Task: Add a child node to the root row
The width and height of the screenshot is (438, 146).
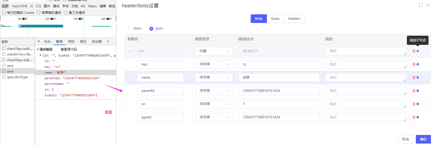Action: 418,51
